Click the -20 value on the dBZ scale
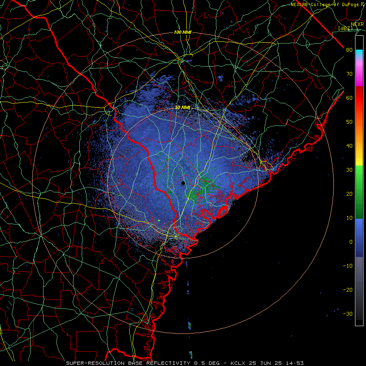 pos(348,290)
